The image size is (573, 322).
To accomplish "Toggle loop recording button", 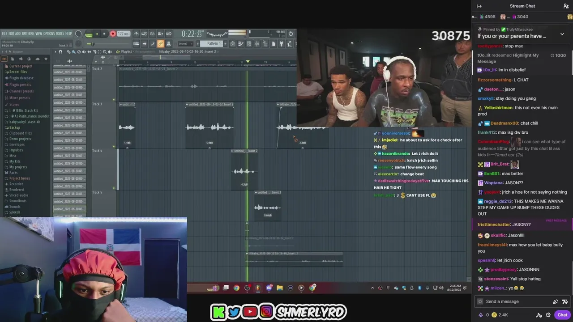I will point(168,34).
